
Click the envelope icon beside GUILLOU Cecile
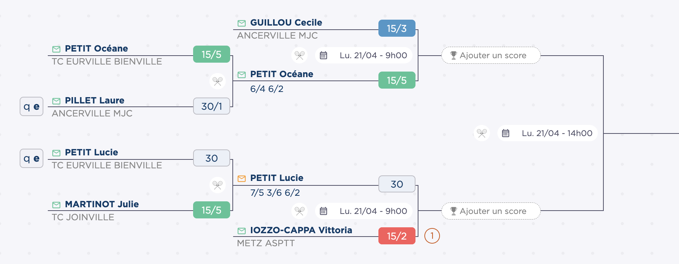(242, 23)
